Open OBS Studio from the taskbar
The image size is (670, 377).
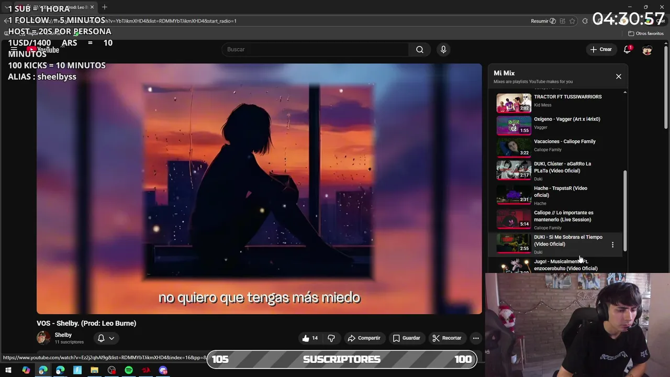(x=111, y=370)
